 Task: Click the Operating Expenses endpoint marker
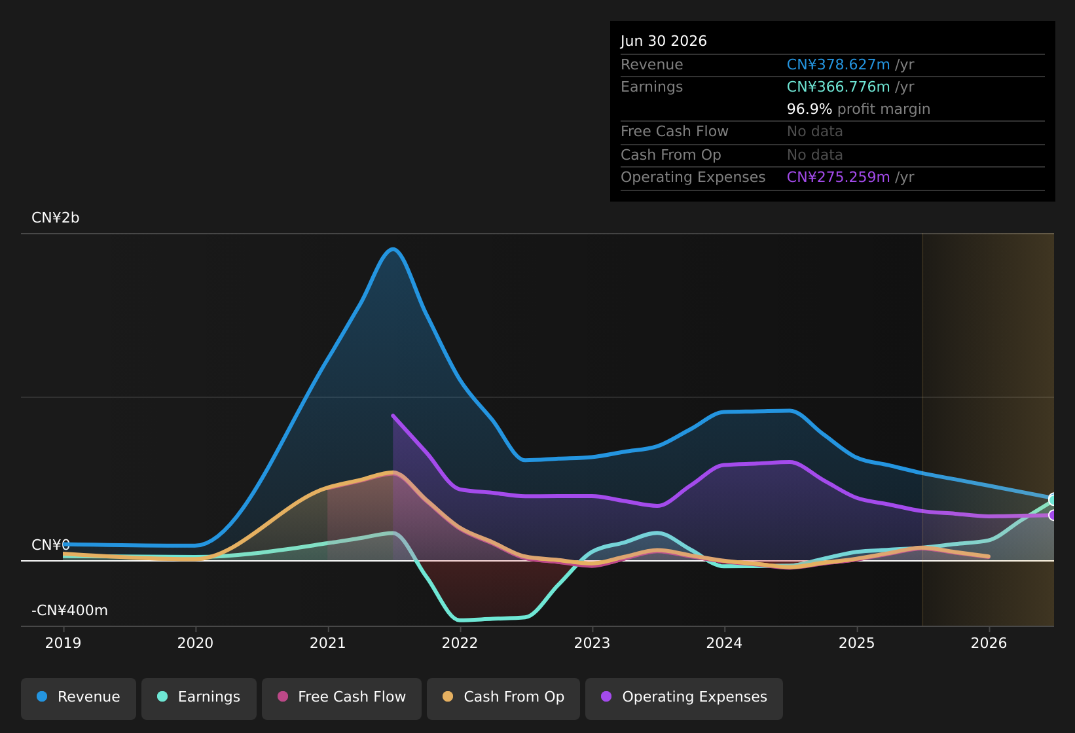(x=1053, y=515)
